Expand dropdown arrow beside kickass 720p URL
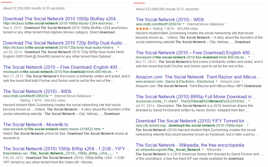268x167 pixels. [x=118, y=47]
